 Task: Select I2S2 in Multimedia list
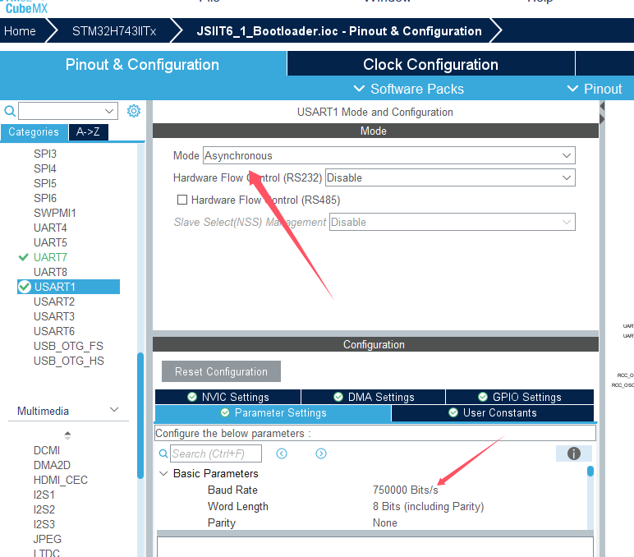(x=44, y=509)
